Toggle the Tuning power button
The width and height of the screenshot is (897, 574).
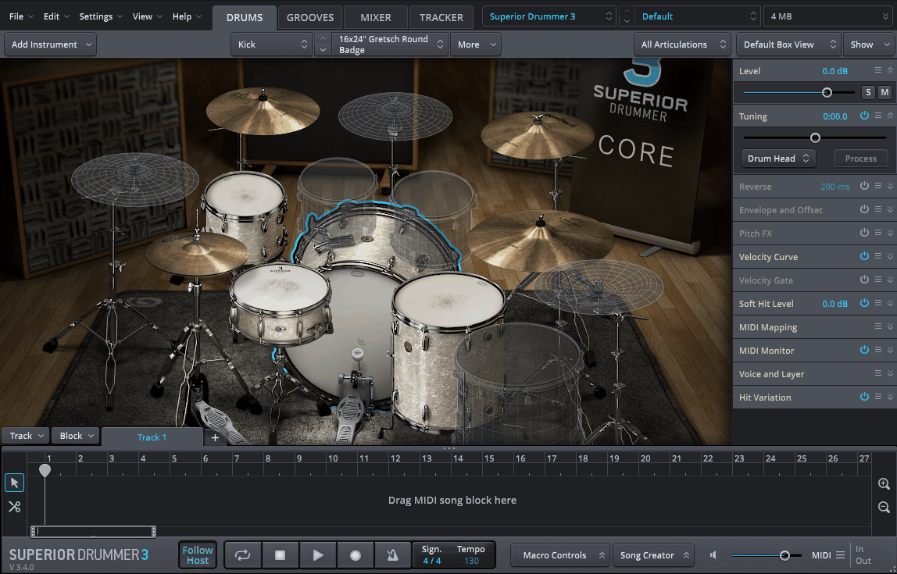tap(864, 116)
